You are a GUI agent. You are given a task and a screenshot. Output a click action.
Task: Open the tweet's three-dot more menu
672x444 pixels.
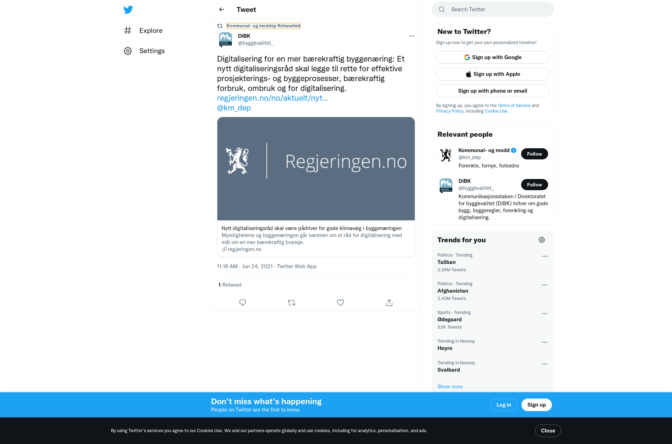click(412, 36)
